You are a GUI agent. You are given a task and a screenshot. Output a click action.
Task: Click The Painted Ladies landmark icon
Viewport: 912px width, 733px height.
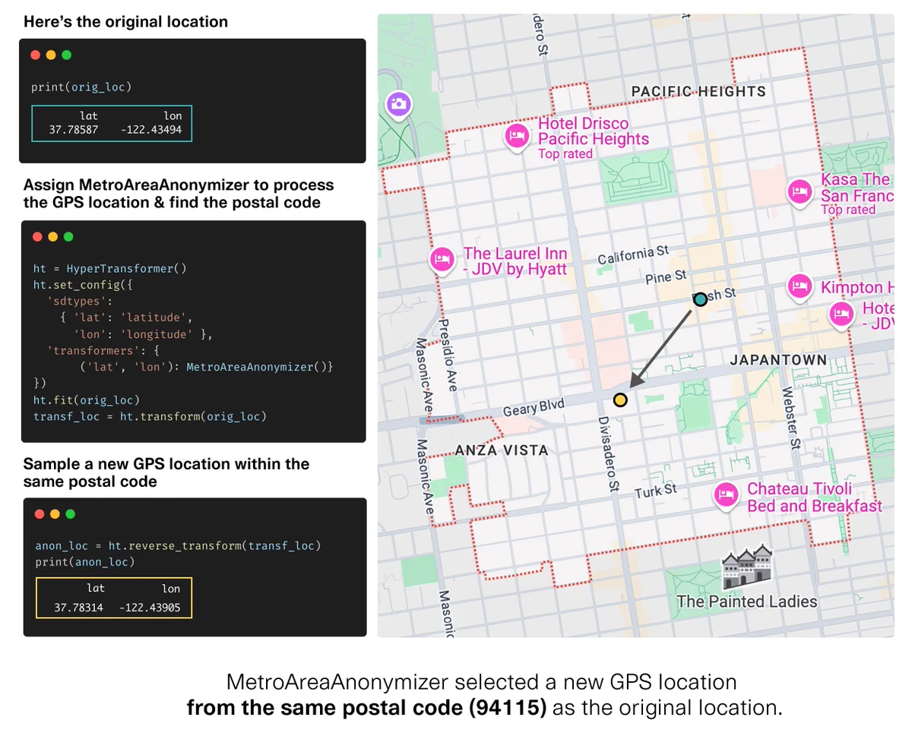pyautogui.click(x=746, y=567)
